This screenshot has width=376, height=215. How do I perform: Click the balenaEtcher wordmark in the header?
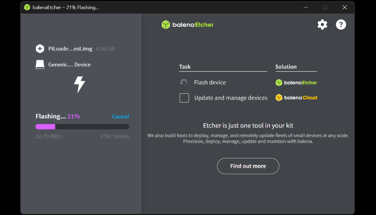(x=193, y=25)
